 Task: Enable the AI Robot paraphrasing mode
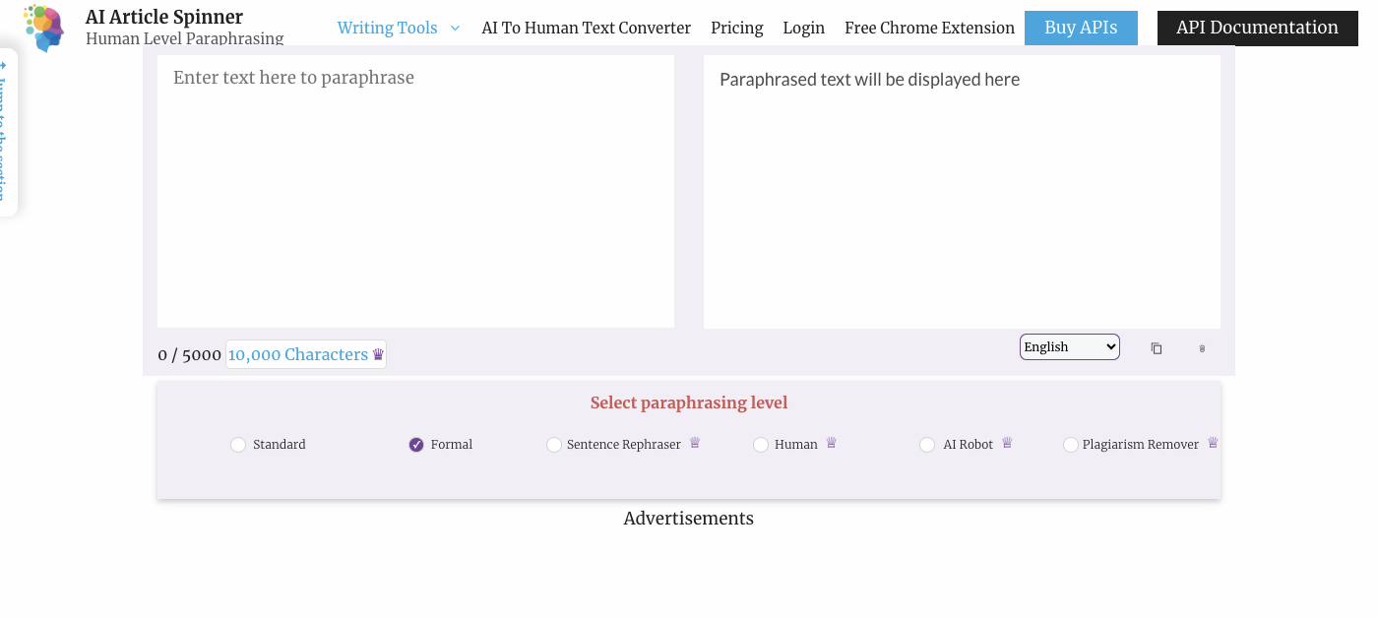[x=927, y=445]
